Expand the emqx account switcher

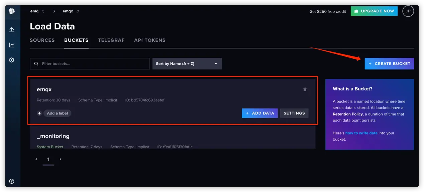[71, 11]
